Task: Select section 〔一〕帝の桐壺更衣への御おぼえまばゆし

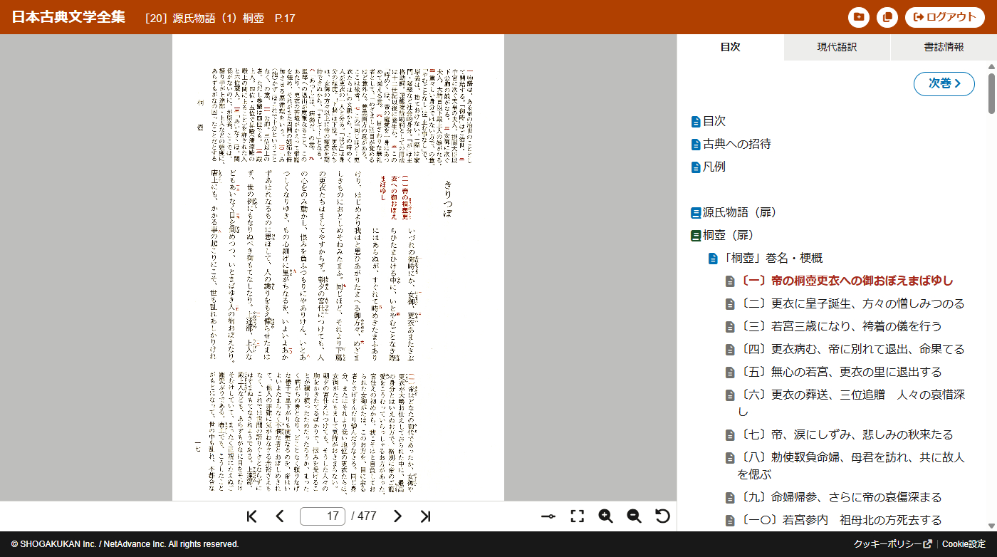Action: click(x=847, y=281)
